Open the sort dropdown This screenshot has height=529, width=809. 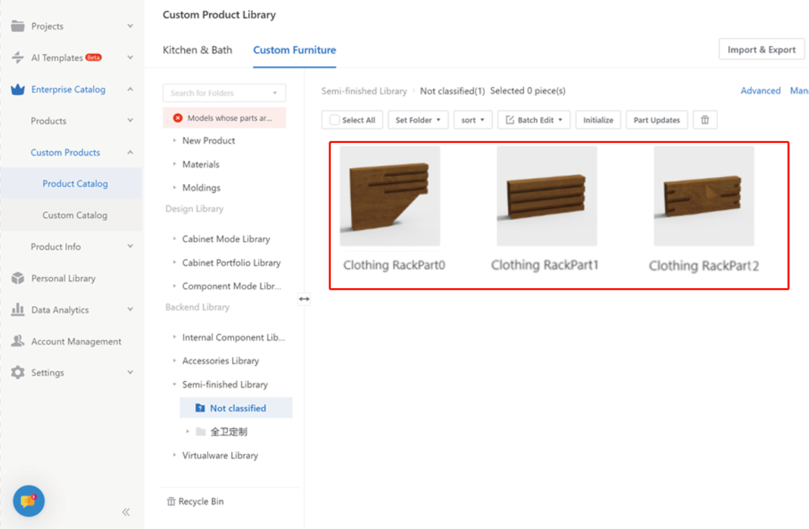[x=473, y=120]
